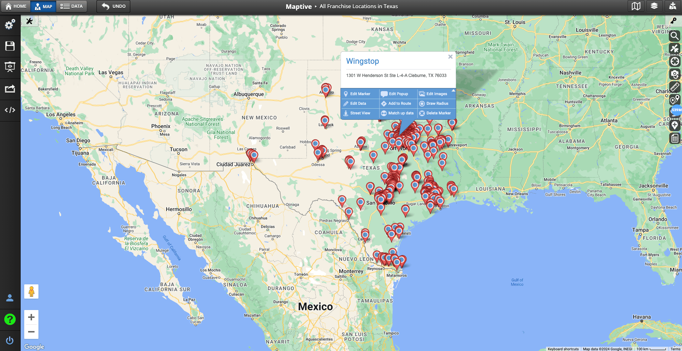Screen dimensions: 682x351
Task: Click the key legend icon
Action: tap(673, 21)
